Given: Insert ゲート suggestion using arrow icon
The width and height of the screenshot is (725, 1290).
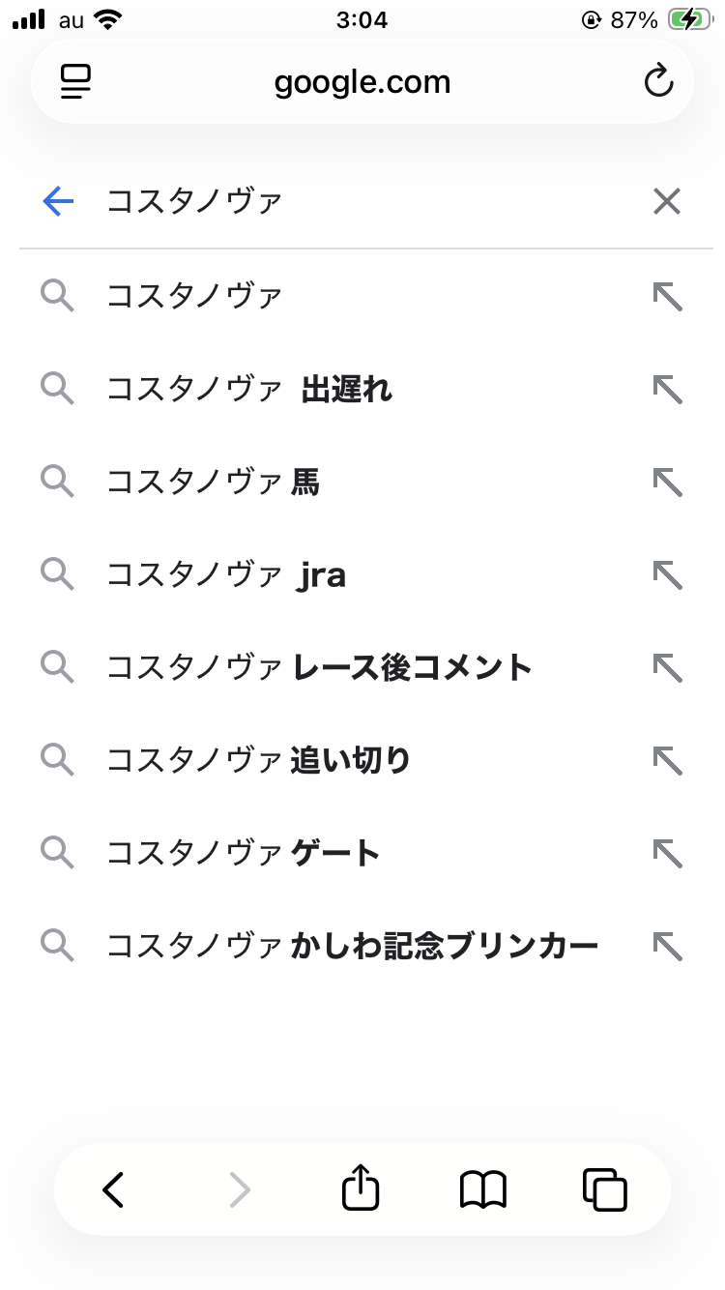Looking at the screenshot, I should [667, 854].
